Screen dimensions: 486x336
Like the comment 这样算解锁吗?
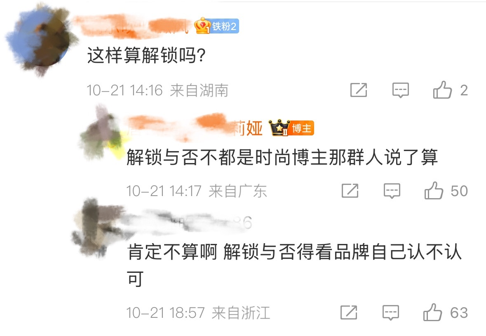point(442,90)
